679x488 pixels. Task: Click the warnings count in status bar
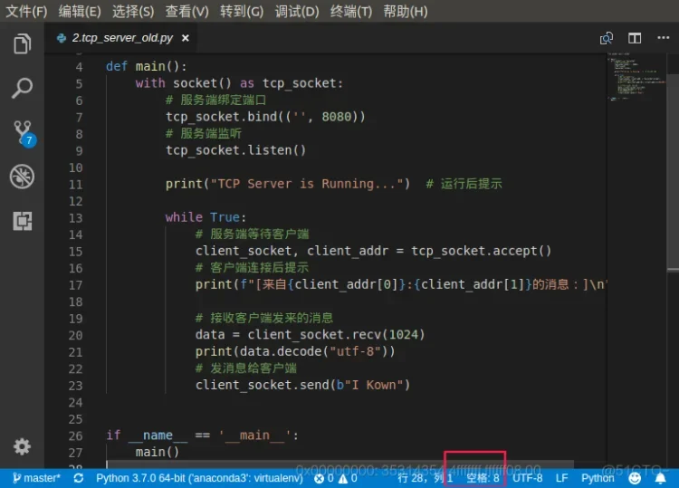(x=348, y=478)
